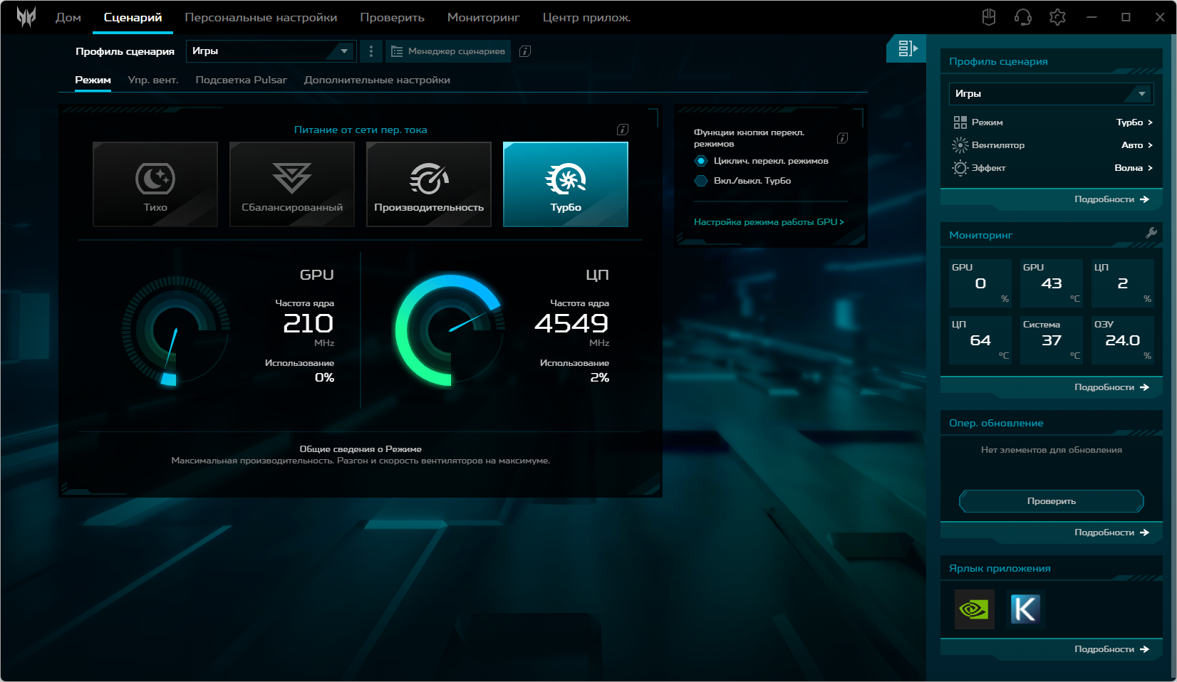Expand Вентилятор Авто setting in sidebar
Image resolution: width=1177 pixels, height=682 pixels.
[x=1052, y=145]
